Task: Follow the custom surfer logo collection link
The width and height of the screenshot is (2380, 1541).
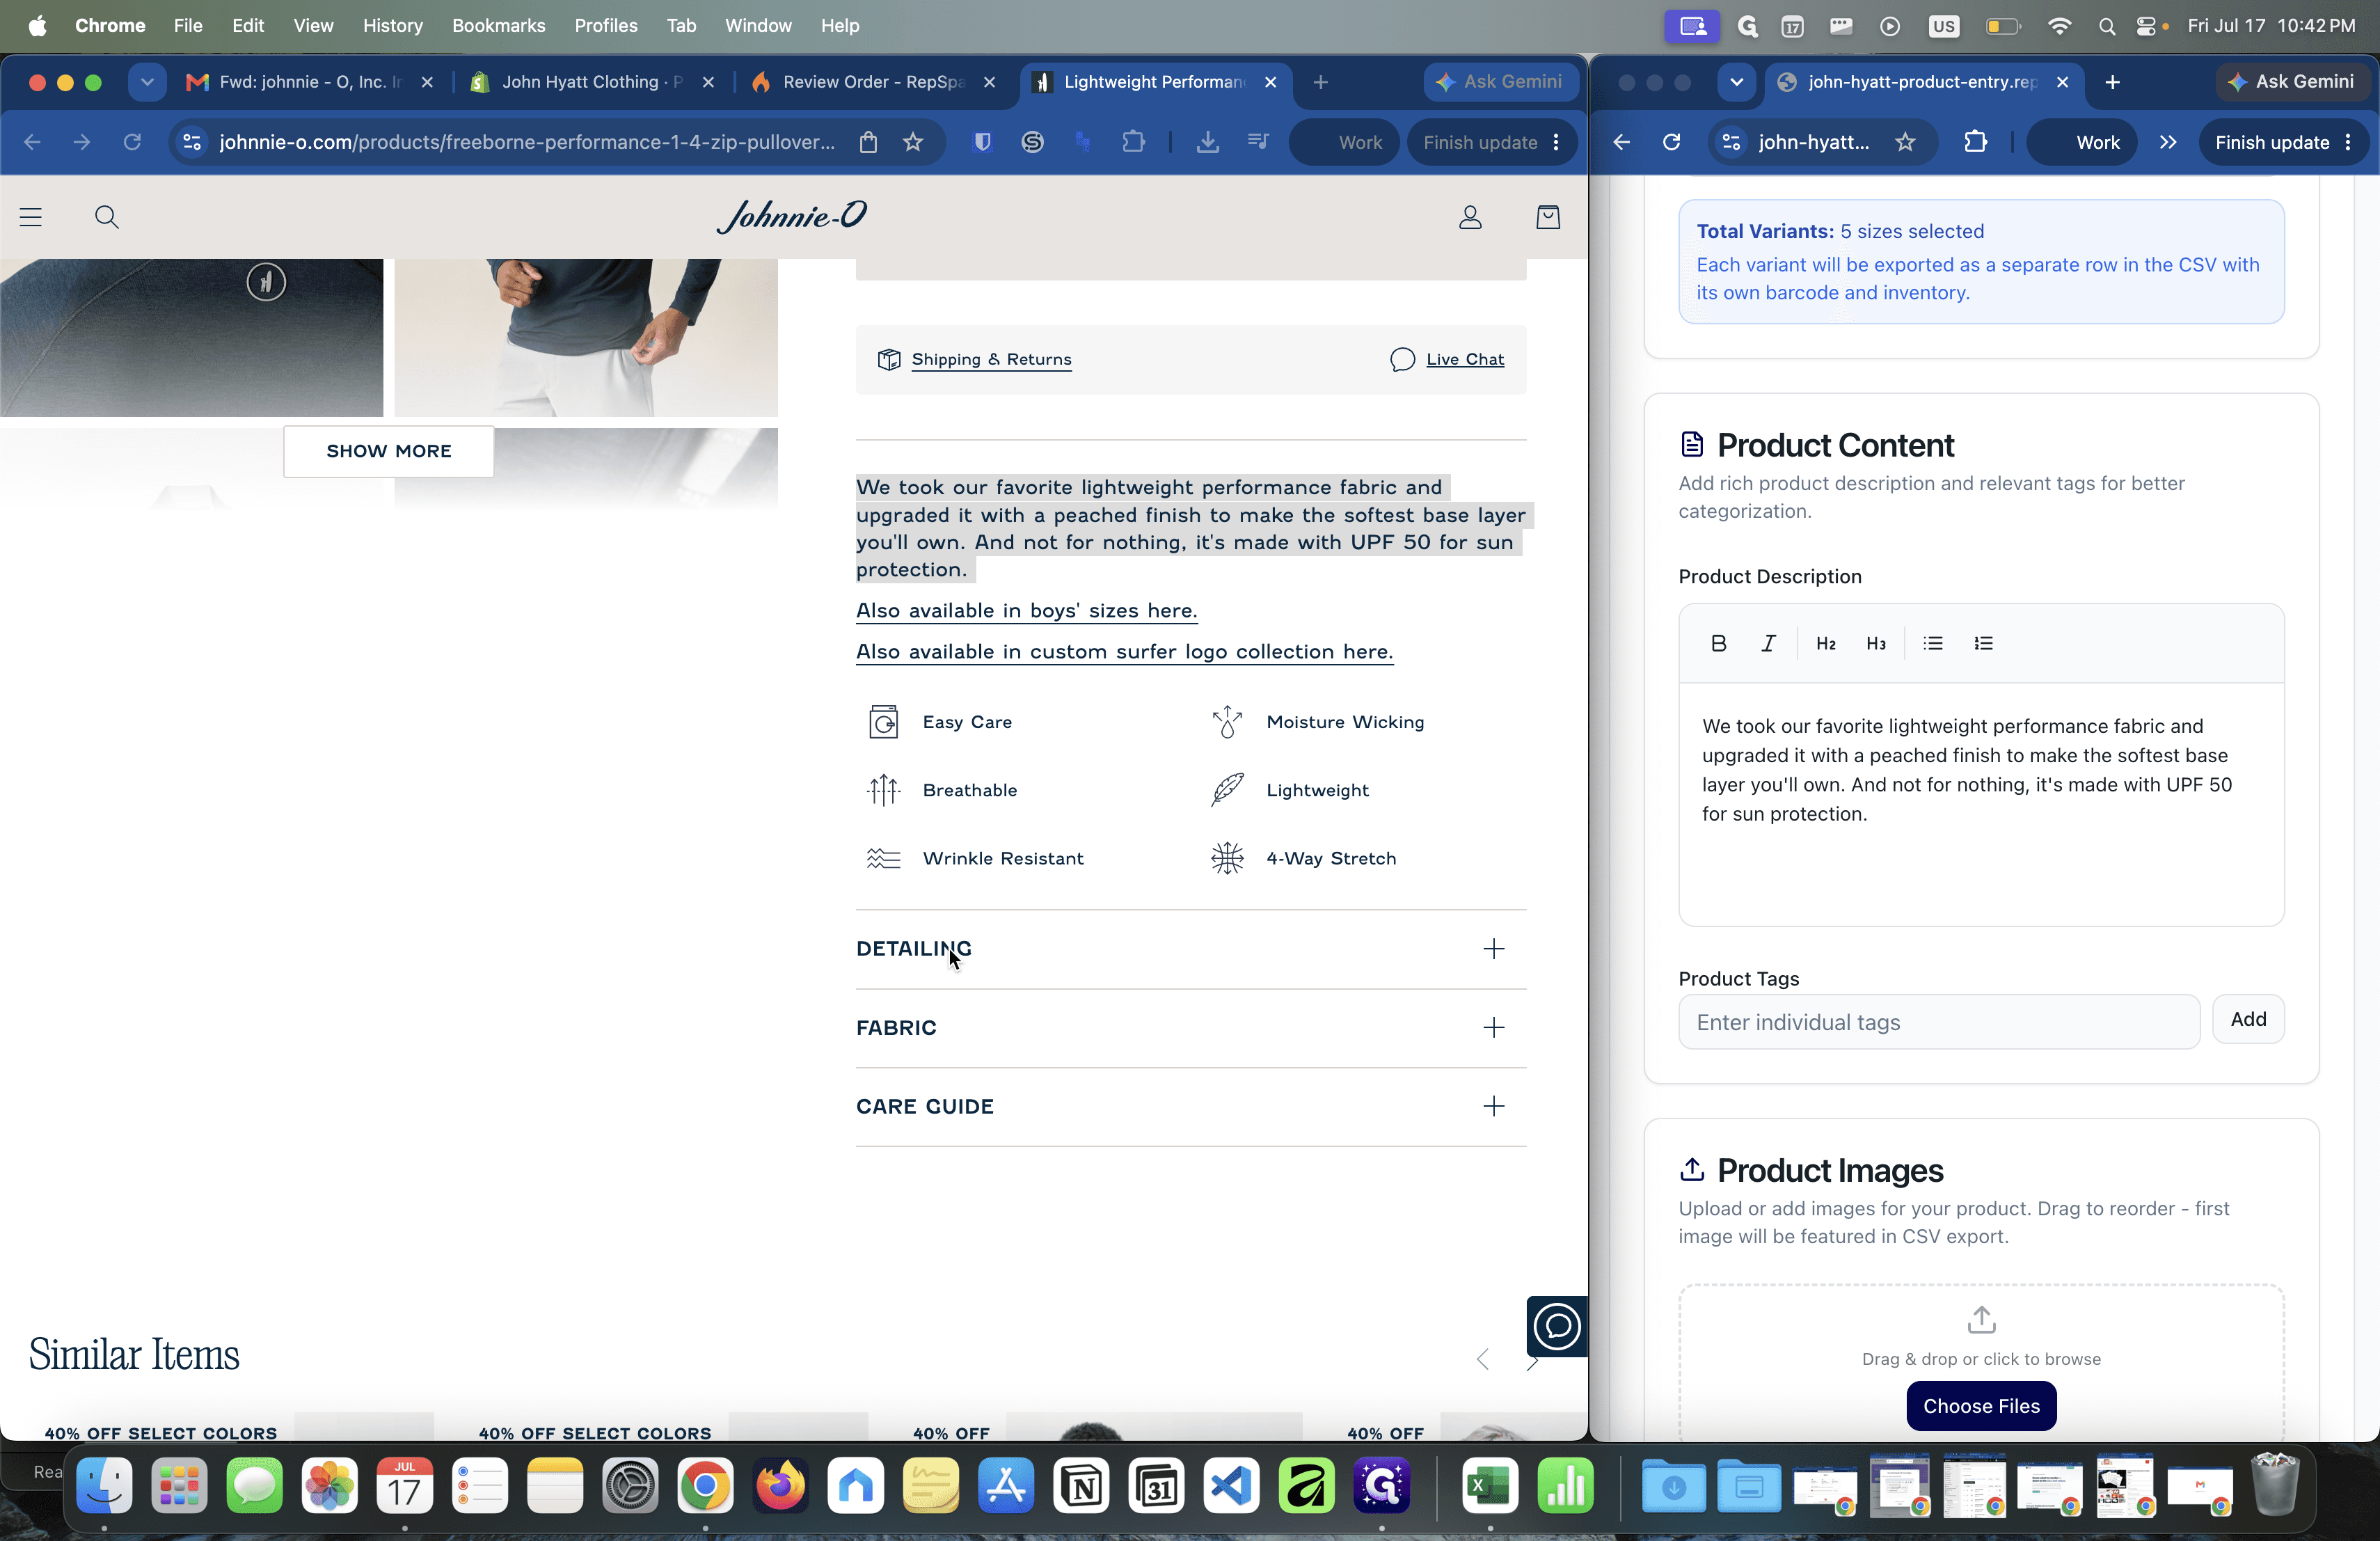Action: coord(1124,651)
